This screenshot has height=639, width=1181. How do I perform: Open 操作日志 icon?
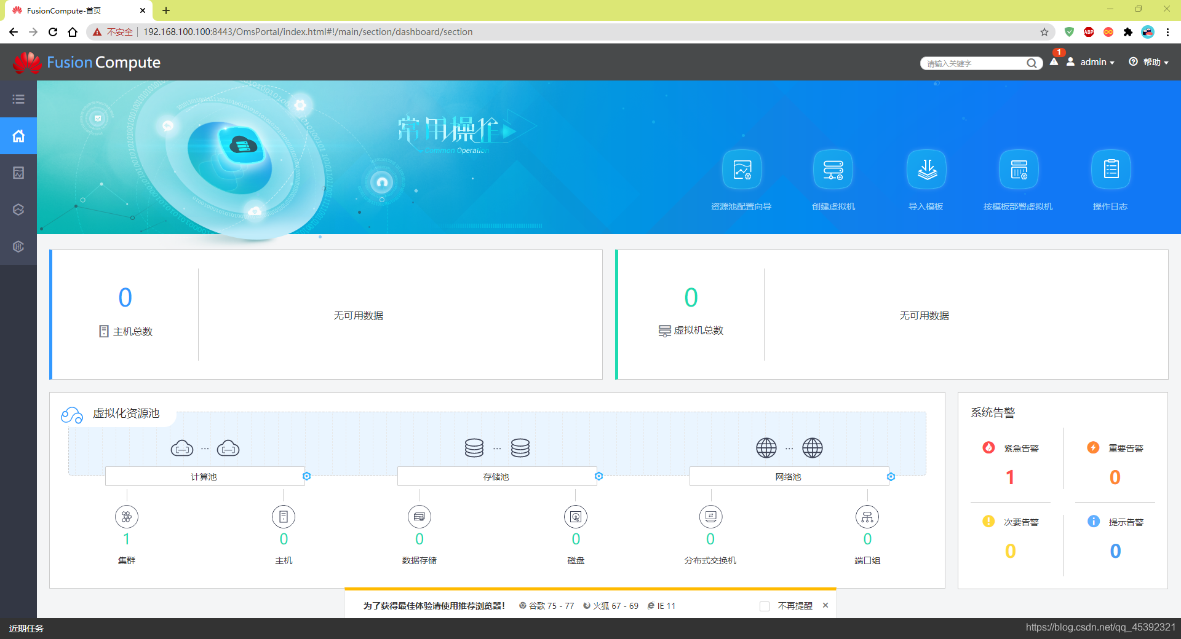coord(1111,169)
